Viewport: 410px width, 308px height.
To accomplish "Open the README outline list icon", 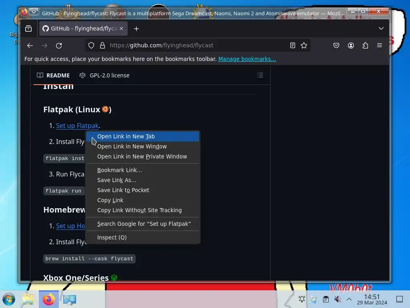I will pos(260,75).
